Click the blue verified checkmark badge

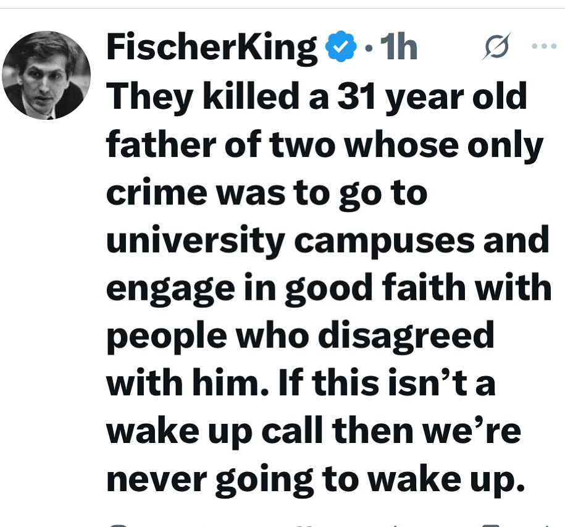pyautogui.click(x=340, y=48)
